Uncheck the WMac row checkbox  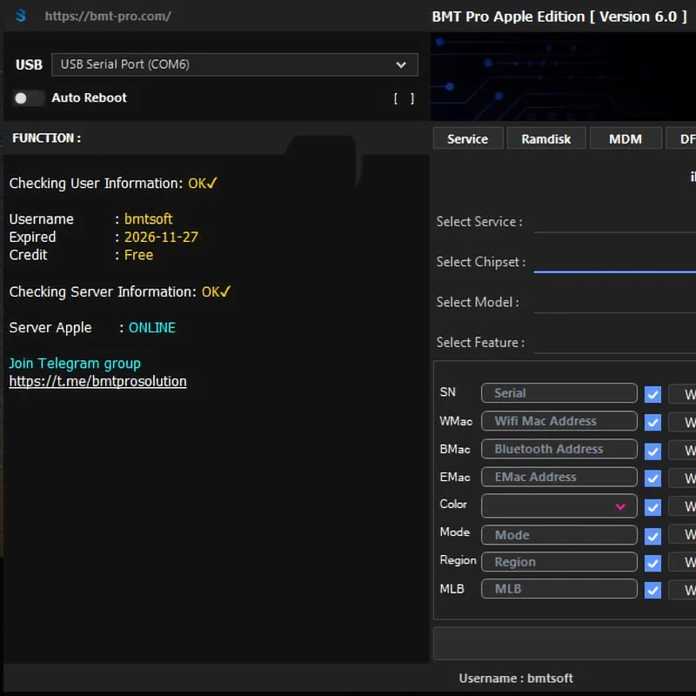click(x=652, y=422)
